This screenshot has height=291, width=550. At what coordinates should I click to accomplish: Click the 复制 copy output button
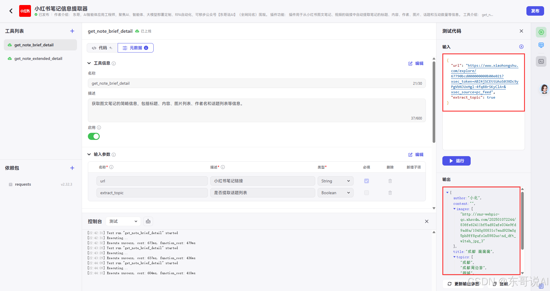click(x=500, y=284)
